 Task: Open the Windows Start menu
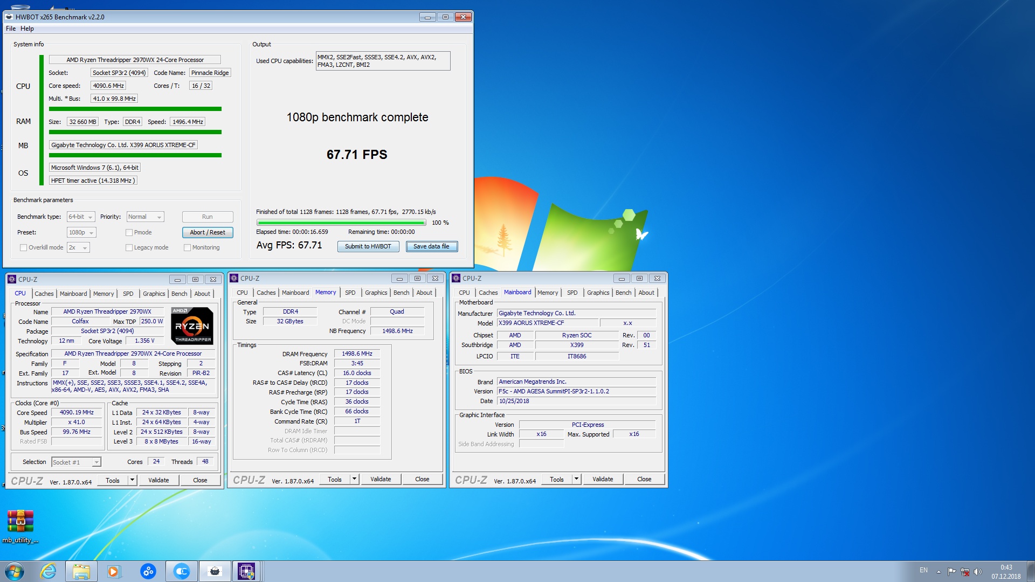pyautogui.click(x=15, y=571)
